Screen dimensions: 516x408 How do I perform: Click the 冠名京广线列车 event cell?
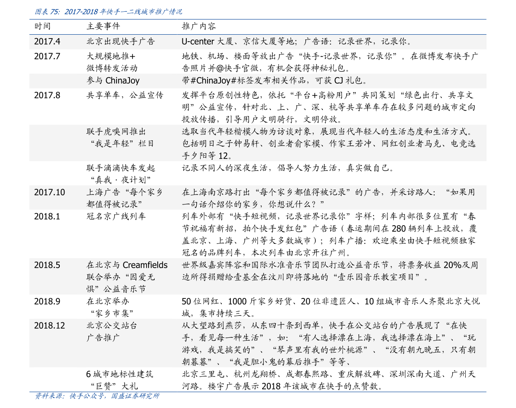pos(116,217)
